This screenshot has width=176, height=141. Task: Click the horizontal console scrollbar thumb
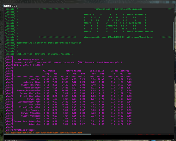pos(47,134)
